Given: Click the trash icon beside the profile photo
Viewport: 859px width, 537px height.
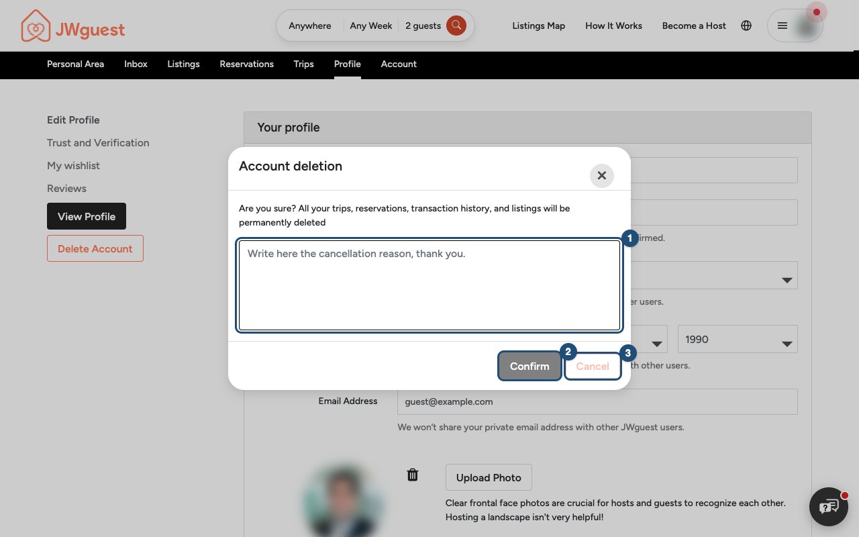Looking at the screenshot, I should pos(413,475).
